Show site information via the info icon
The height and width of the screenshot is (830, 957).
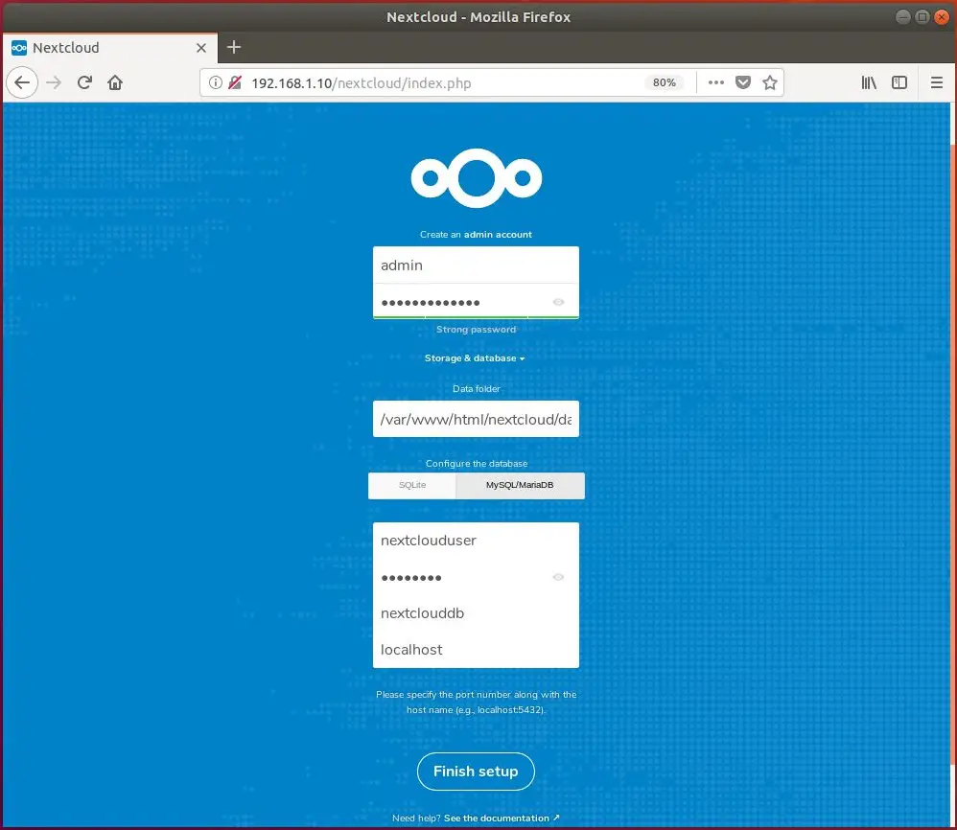click(216, 82)
